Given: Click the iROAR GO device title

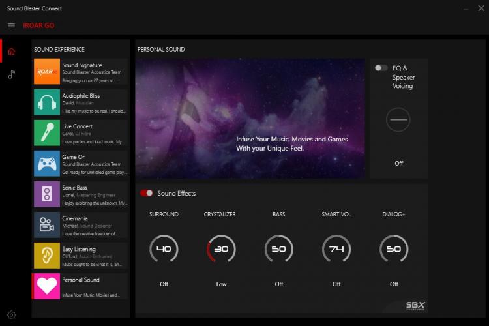Looking at the screenshot, I should [x=38, y=25].
